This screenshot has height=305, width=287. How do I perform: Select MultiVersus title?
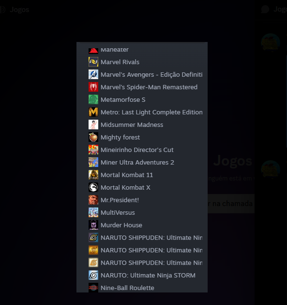coord(118,213)
